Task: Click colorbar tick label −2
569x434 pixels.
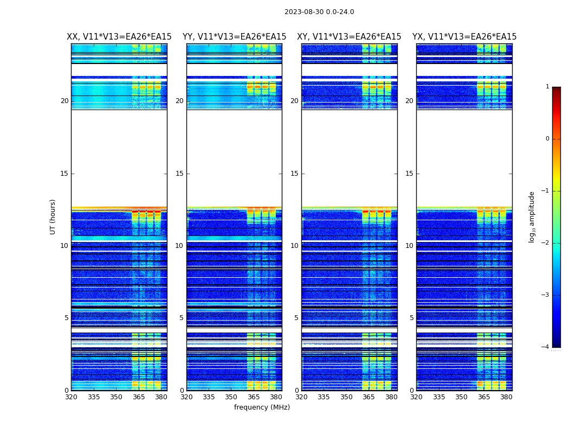Action: (x=545, y=242)
